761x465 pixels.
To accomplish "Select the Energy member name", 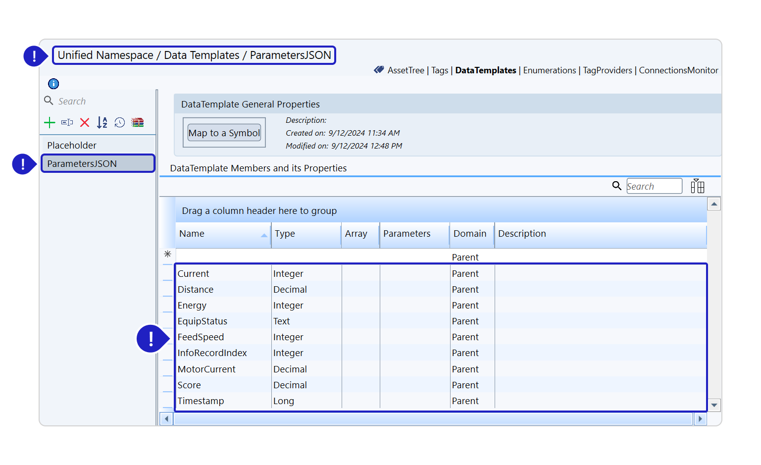I will (192, 306).
